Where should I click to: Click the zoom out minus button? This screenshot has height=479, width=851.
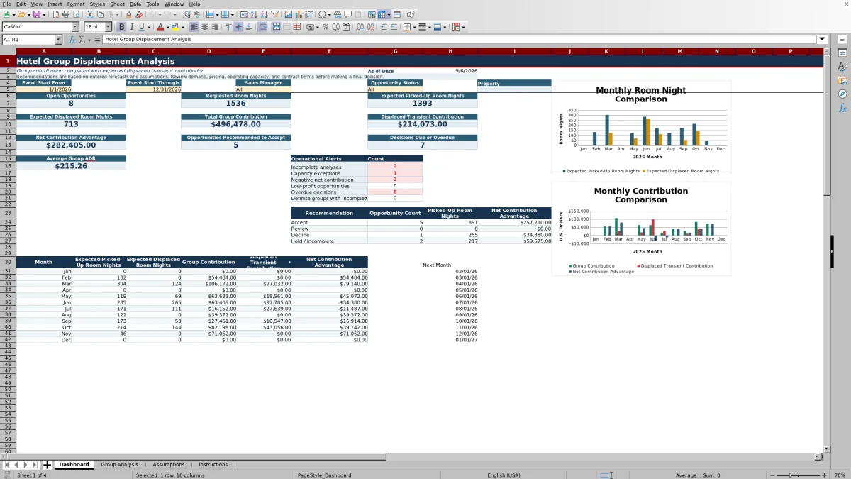772,475
